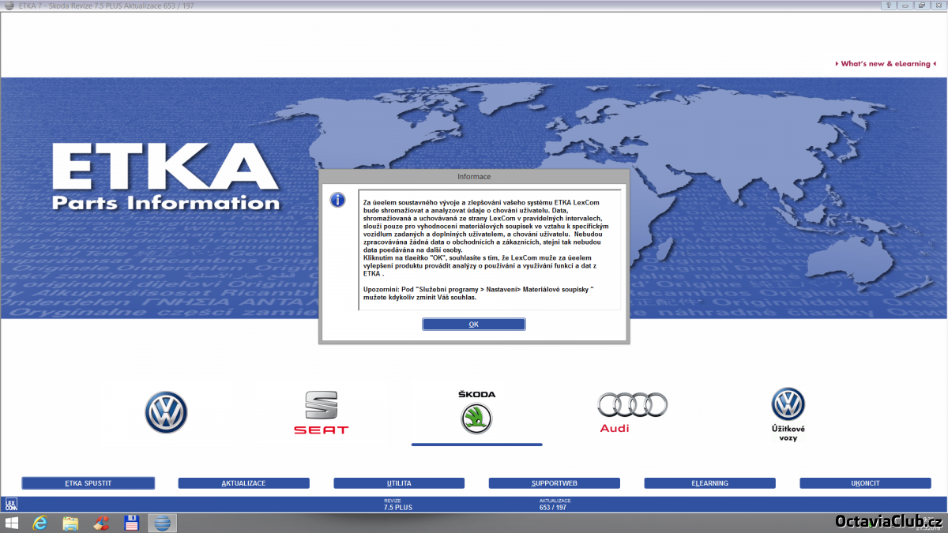Pick the Škoda brand logo
This screenshot has height=533, width=948.
(476, 418)
